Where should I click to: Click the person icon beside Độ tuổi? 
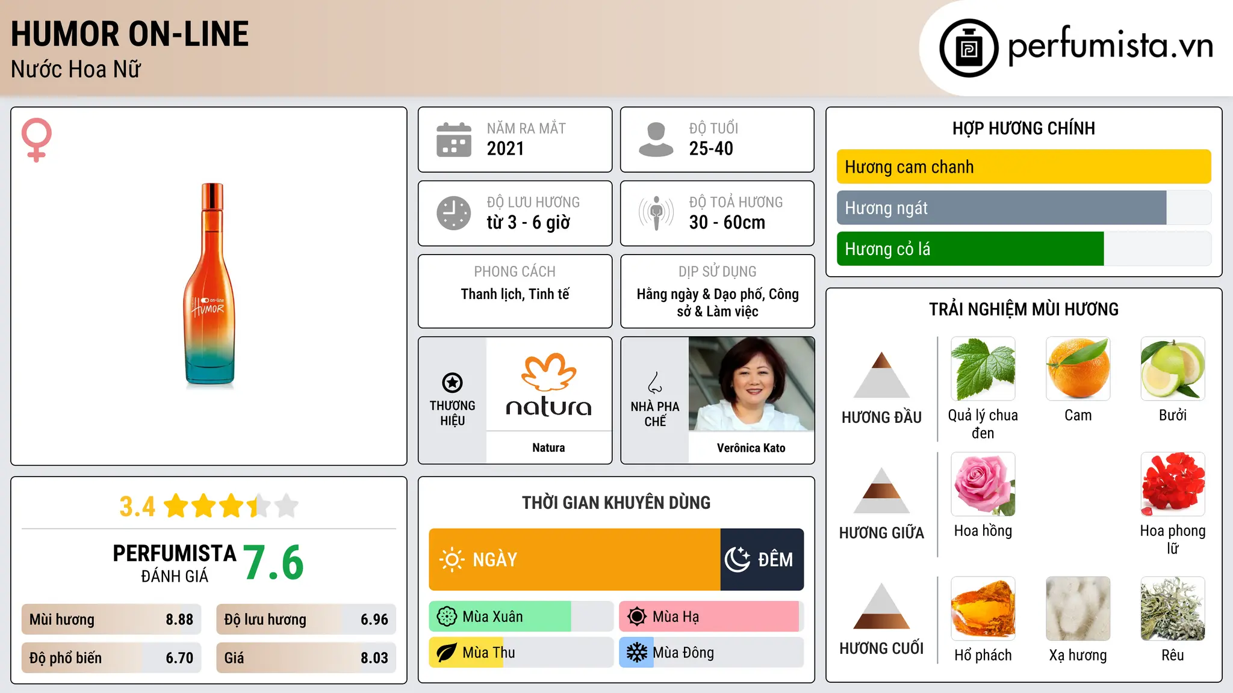pos(656,140)
